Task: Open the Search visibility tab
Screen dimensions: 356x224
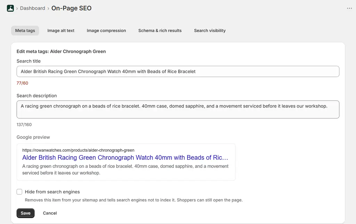Action: pyautogui.click(x=210, y=31)
